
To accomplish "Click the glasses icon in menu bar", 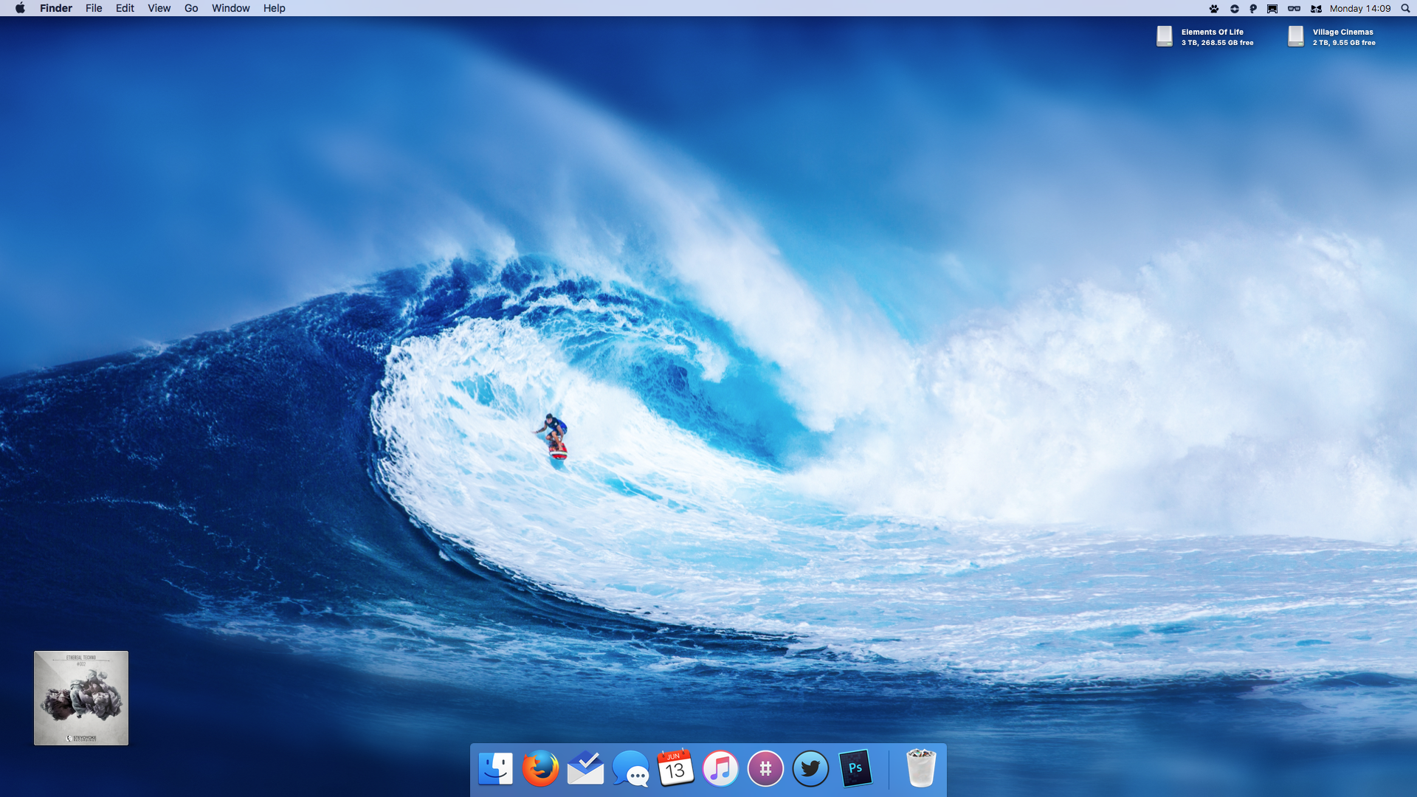I will pos(1294,9).
